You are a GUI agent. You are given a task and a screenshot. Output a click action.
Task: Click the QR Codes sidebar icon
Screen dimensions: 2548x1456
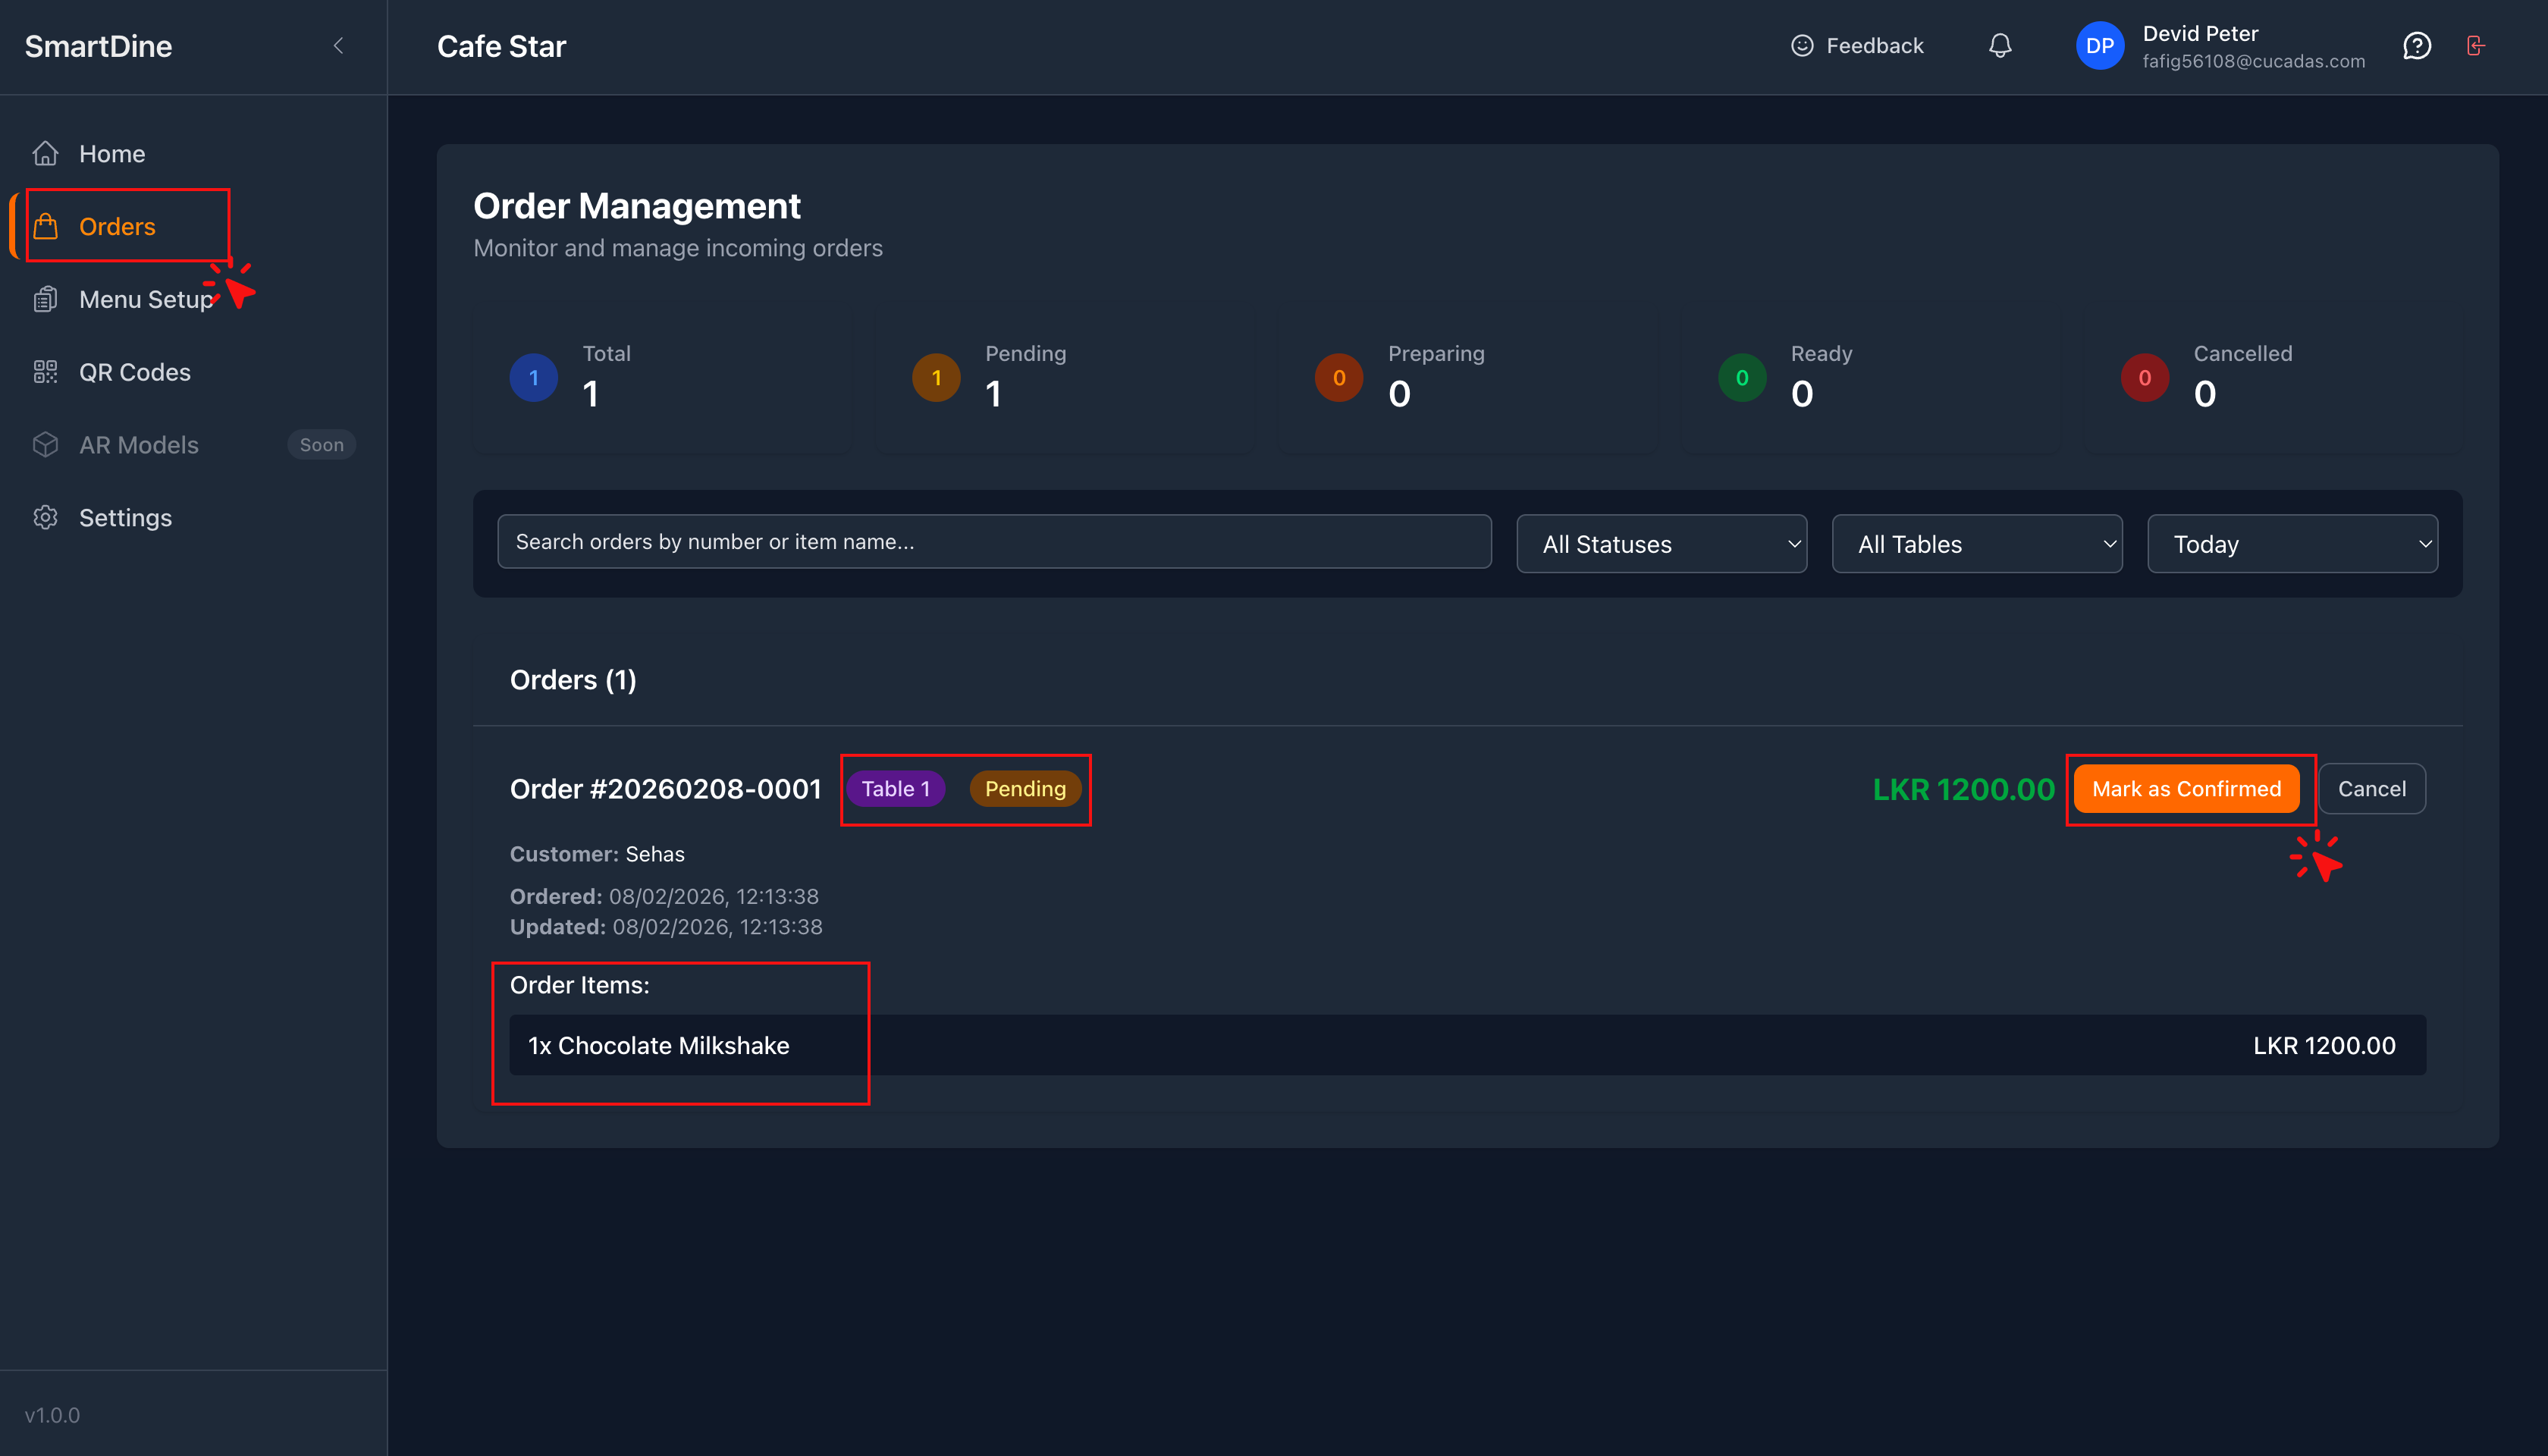pos(45,372)
